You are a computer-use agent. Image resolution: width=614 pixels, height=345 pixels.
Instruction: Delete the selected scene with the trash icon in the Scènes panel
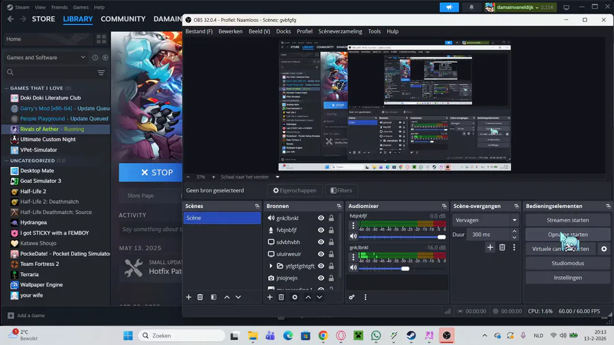click(x=200, y=297)
